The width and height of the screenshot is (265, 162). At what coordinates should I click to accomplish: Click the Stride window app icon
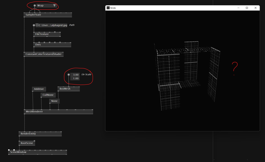(108, 8)
